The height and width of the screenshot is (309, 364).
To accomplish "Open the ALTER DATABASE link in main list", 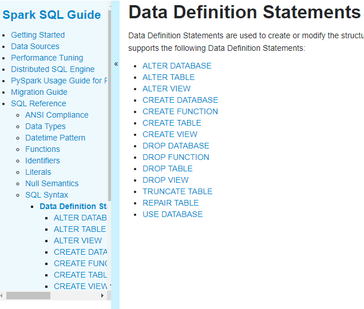I will [x=177, y=66].
